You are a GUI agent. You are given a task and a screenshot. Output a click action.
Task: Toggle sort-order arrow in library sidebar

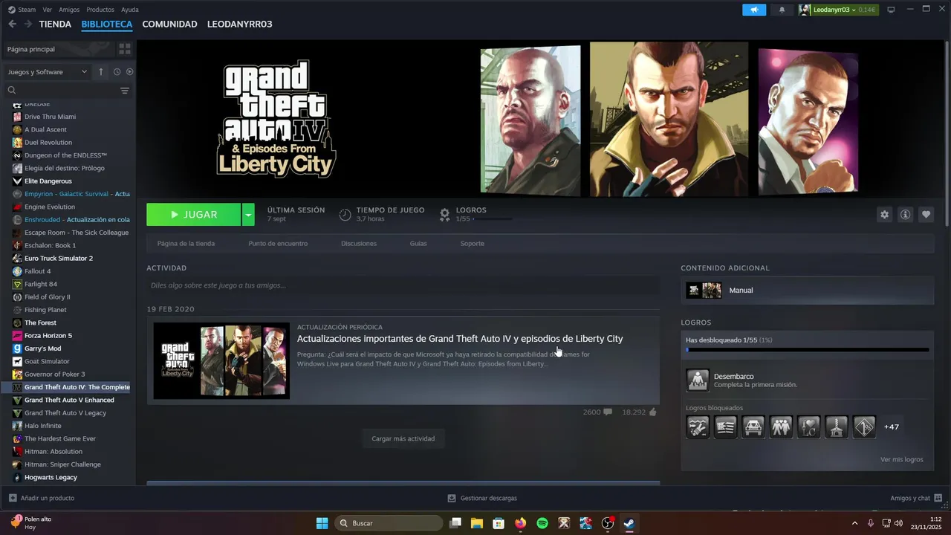pyautogui.click(x=101, y=72)
